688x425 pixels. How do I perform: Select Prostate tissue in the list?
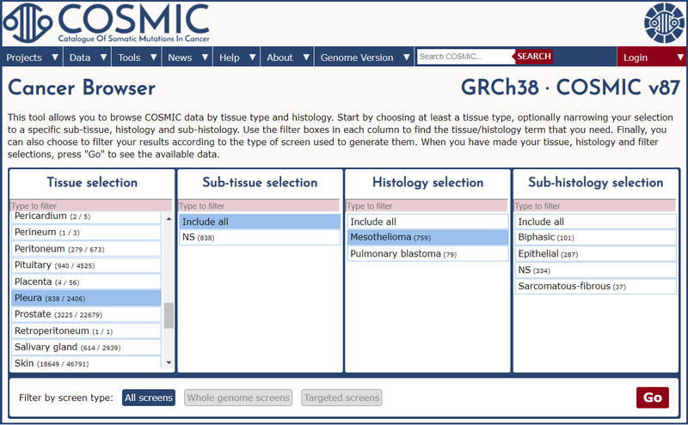(x=86, y=314)
